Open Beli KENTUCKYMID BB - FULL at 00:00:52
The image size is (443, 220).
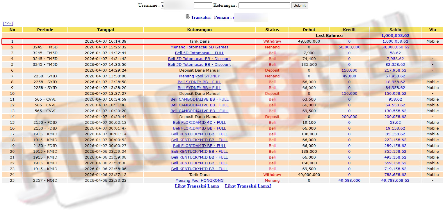tap(200, 140)
